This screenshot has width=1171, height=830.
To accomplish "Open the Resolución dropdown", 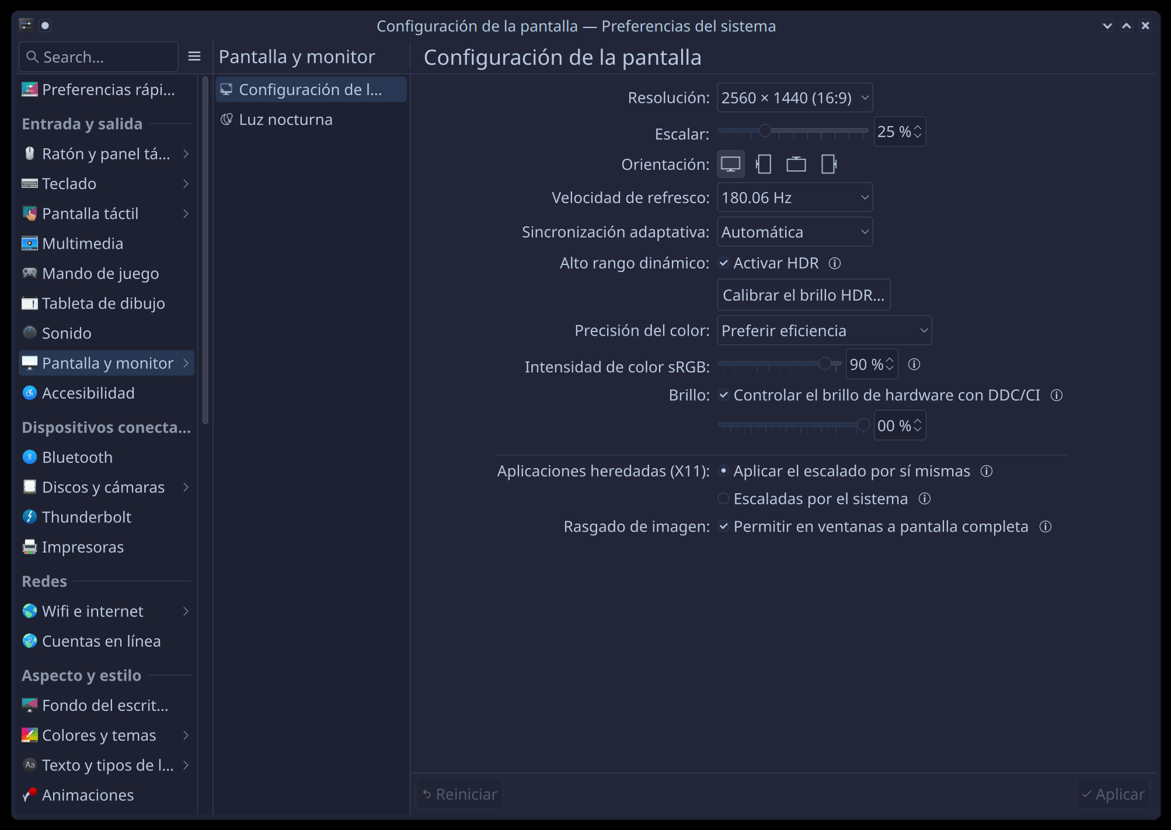I will click(794, 97).
